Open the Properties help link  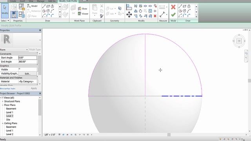pyautogui.click(x=8, y=89)
